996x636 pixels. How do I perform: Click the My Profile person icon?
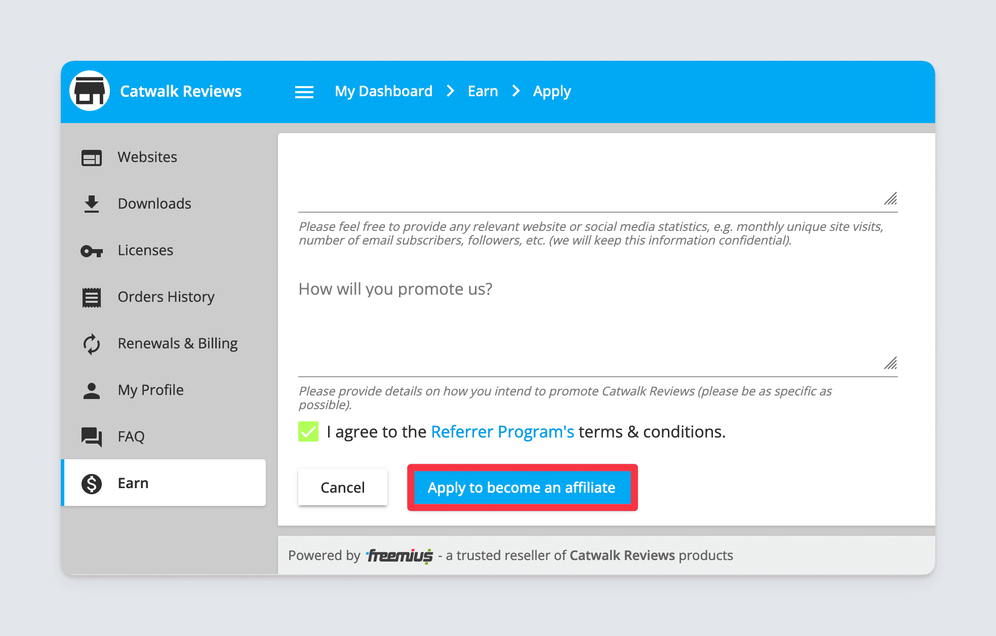[92, 390]
